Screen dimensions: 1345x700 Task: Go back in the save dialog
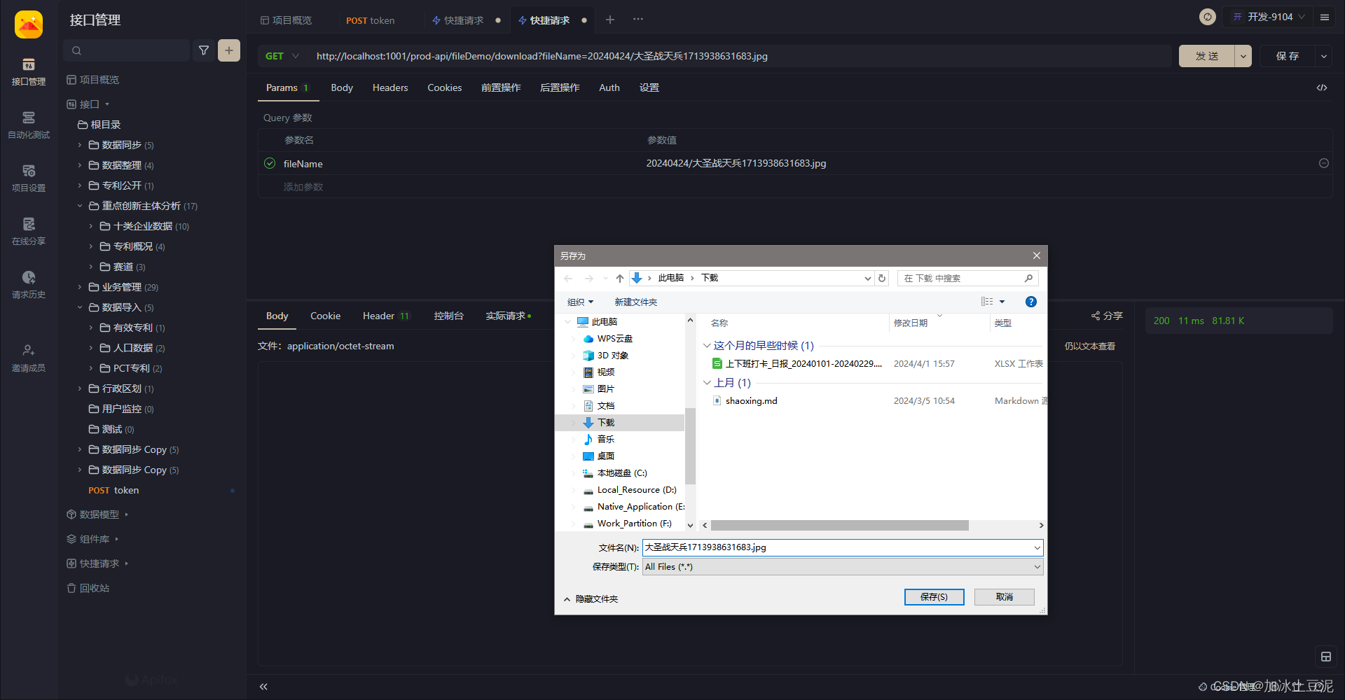click(568, 279)
